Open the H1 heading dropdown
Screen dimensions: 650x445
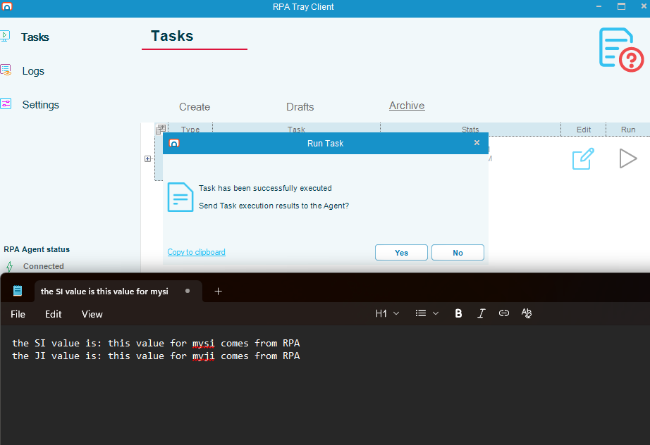(x=387, y=313)
